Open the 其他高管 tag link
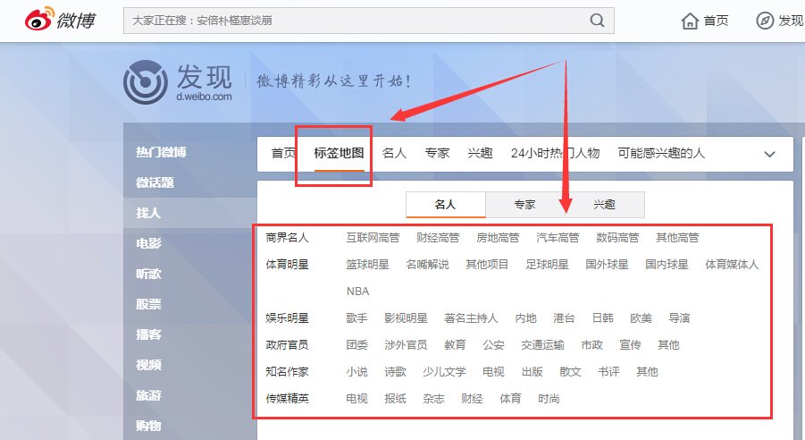This screenshot has height=440, width=805. pyautogui.click(x=677, y=238)
